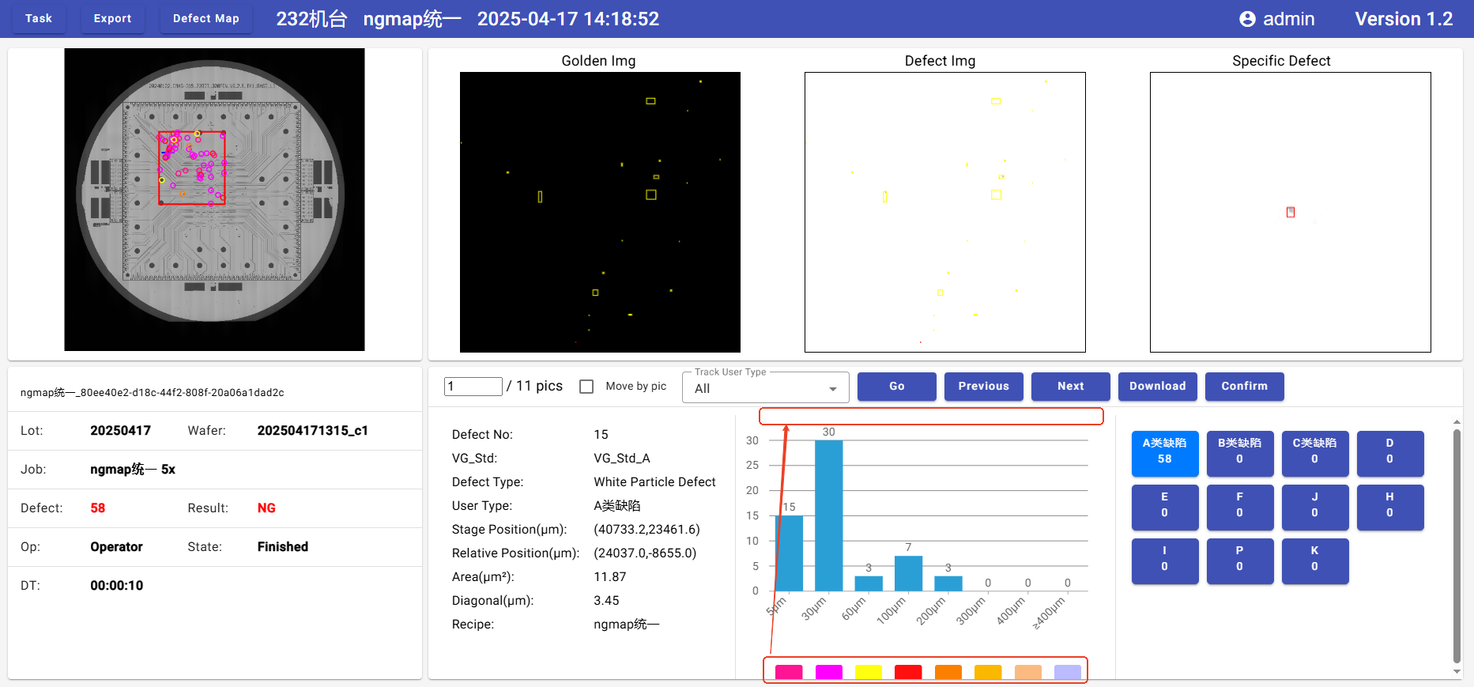This screenshot has width=1474, height=687.
Task: Click the wafer ID 202504171315_c1
Action: tap(312, 430)
